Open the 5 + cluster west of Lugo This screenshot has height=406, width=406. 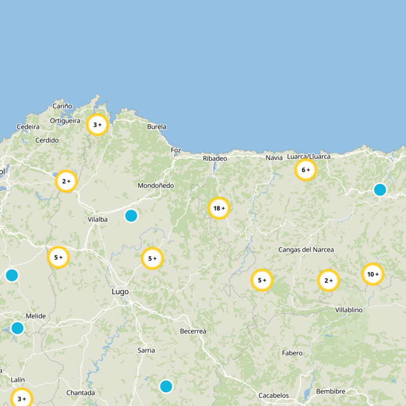58,257
